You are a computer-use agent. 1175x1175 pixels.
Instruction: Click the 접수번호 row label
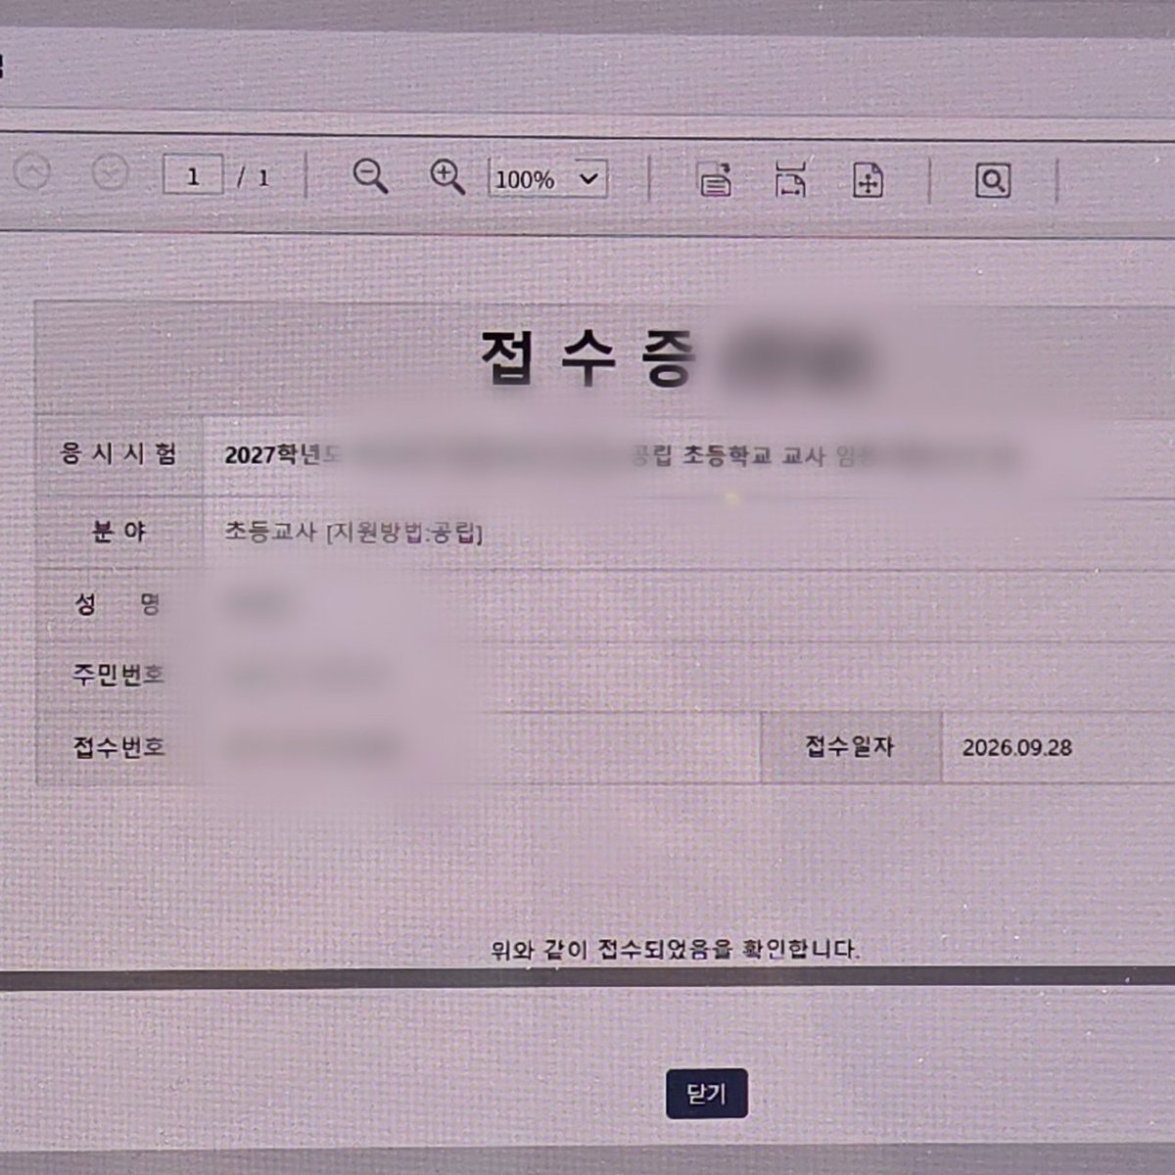pyautogui.click(x=118, y=747)
